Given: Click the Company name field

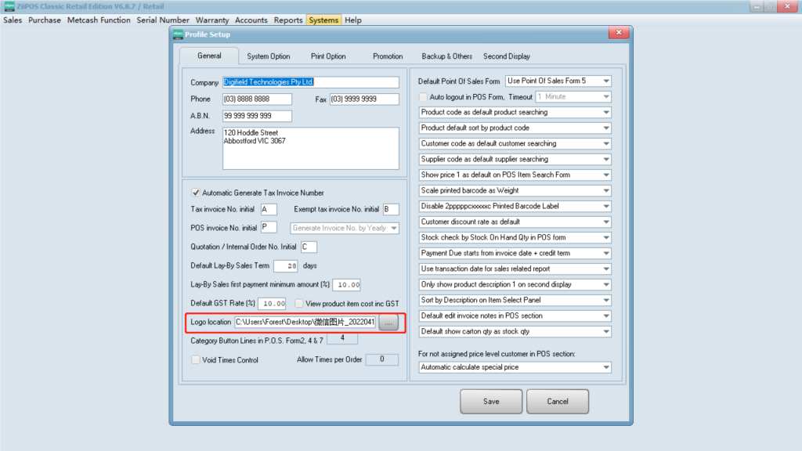Looking at the screenshot, I should click(310, 81).
